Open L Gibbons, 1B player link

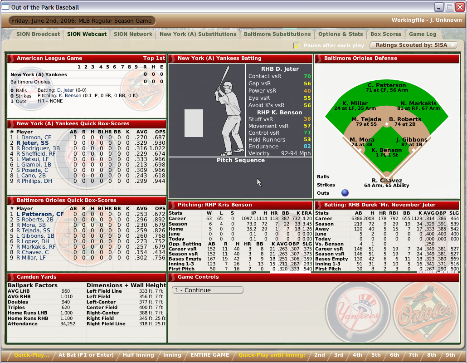35,236
